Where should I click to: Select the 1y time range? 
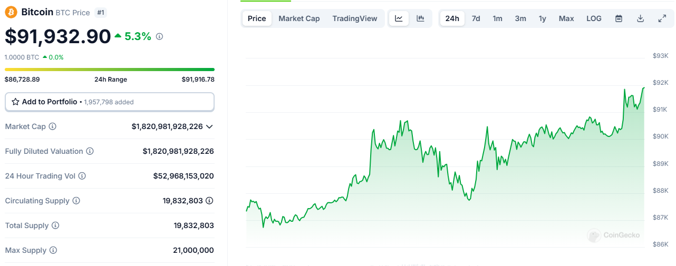pyautogui.click(x=542, y=18)
